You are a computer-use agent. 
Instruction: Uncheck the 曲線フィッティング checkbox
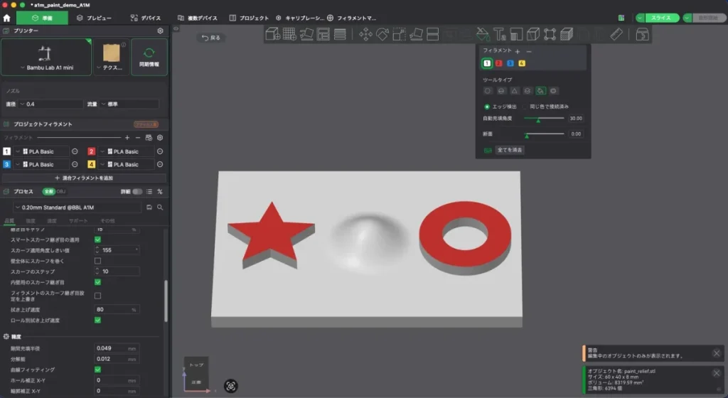[97, 370]
